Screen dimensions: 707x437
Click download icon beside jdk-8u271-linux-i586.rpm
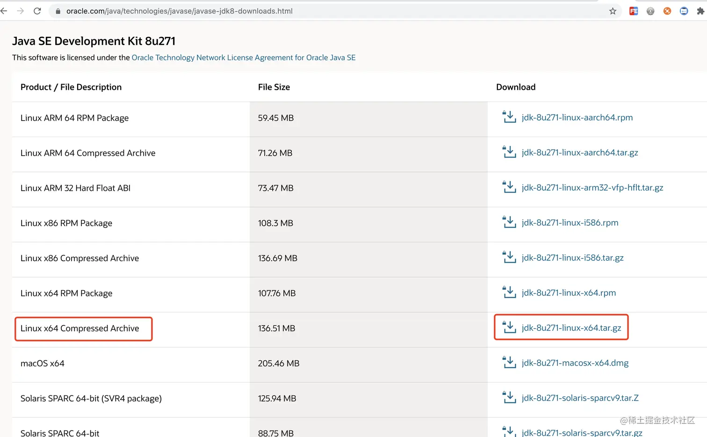tap(509, 222)
